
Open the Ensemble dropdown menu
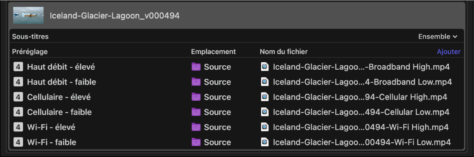click(438, 37)
